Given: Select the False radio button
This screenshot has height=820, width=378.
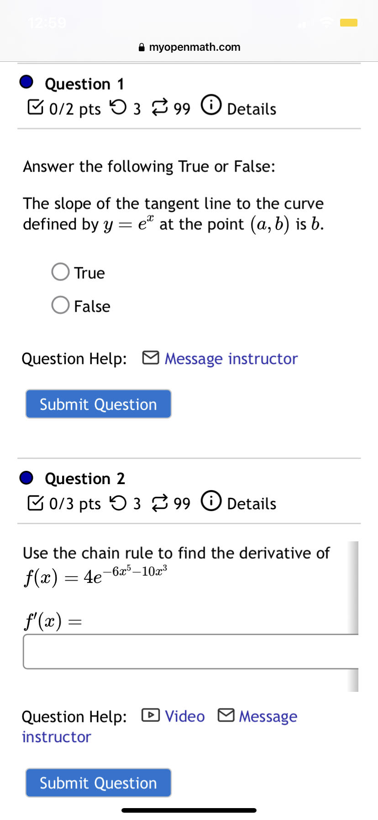Looking at the screenshot, I should pos(60,305).
